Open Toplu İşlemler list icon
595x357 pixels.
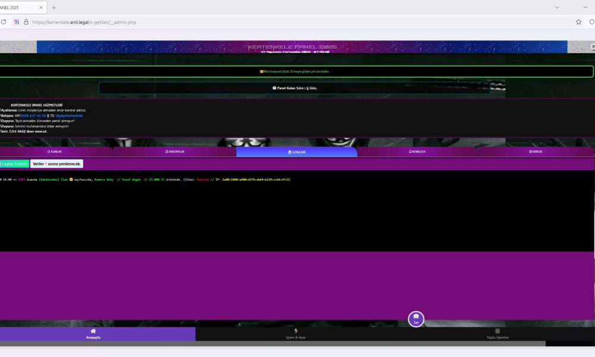pos(497,331)
